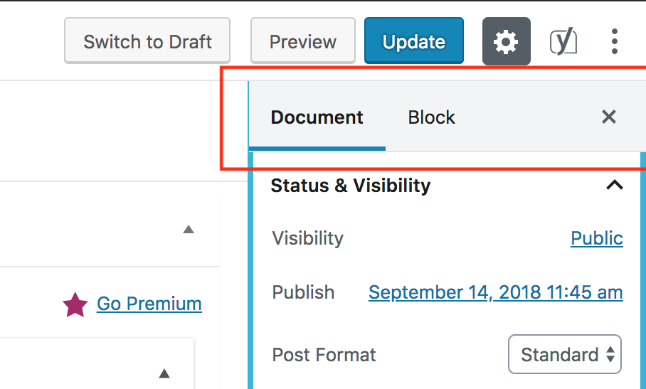The image size is (646, 389).
Task: Click the Status & Visibility panel title
Action: coord(350,186)
